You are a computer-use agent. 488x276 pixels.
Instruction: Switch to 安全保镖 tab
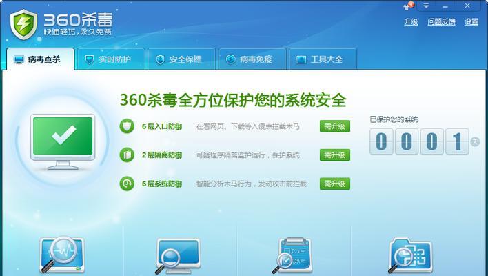[x=182, y=59]
